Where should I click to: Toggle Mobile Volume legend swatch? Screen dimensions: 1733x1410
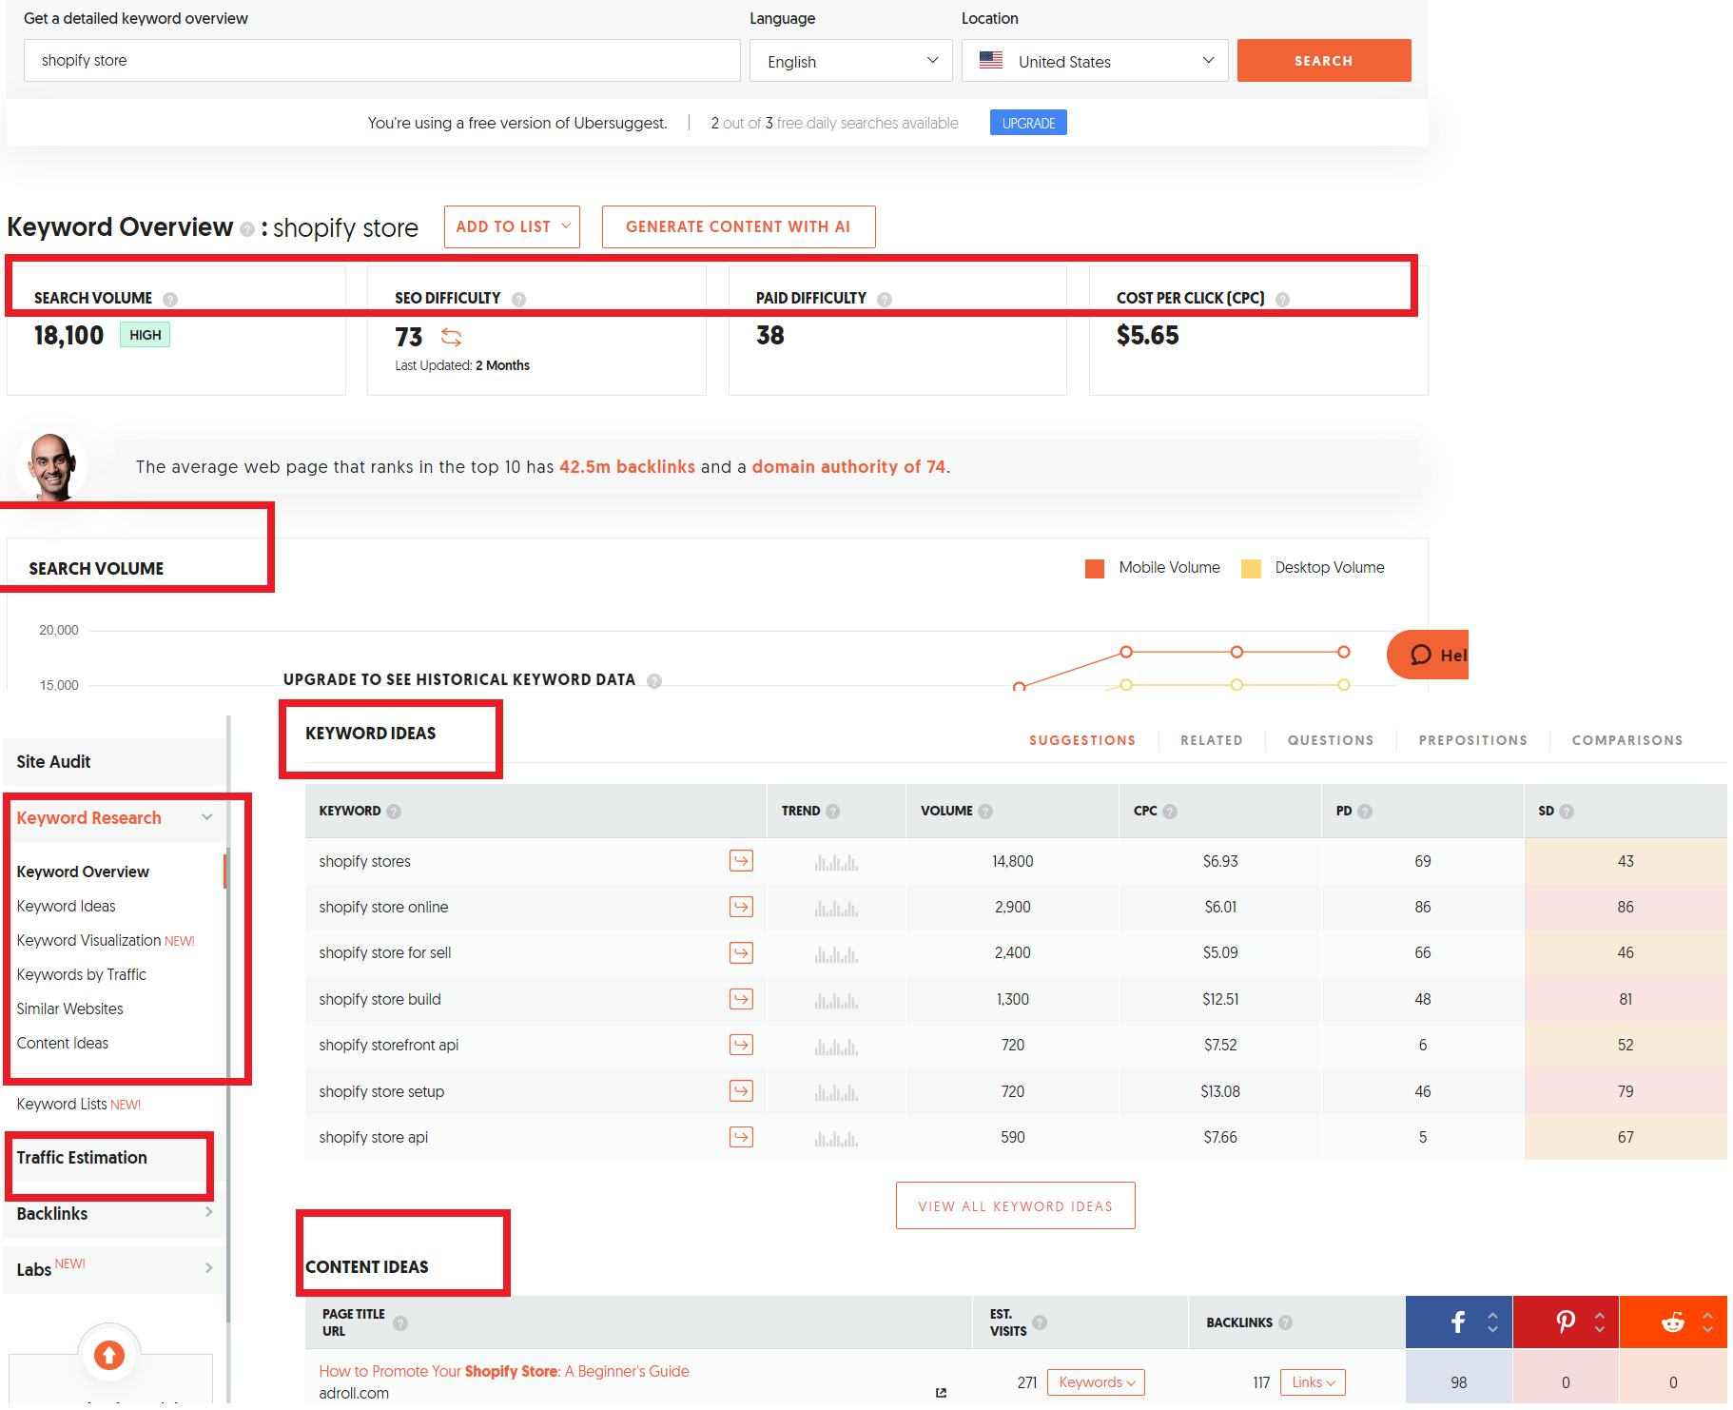(x=1095, y=568)
